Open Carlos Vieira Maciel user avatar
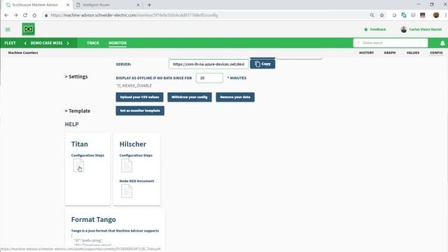 click(x=403, y=29)
